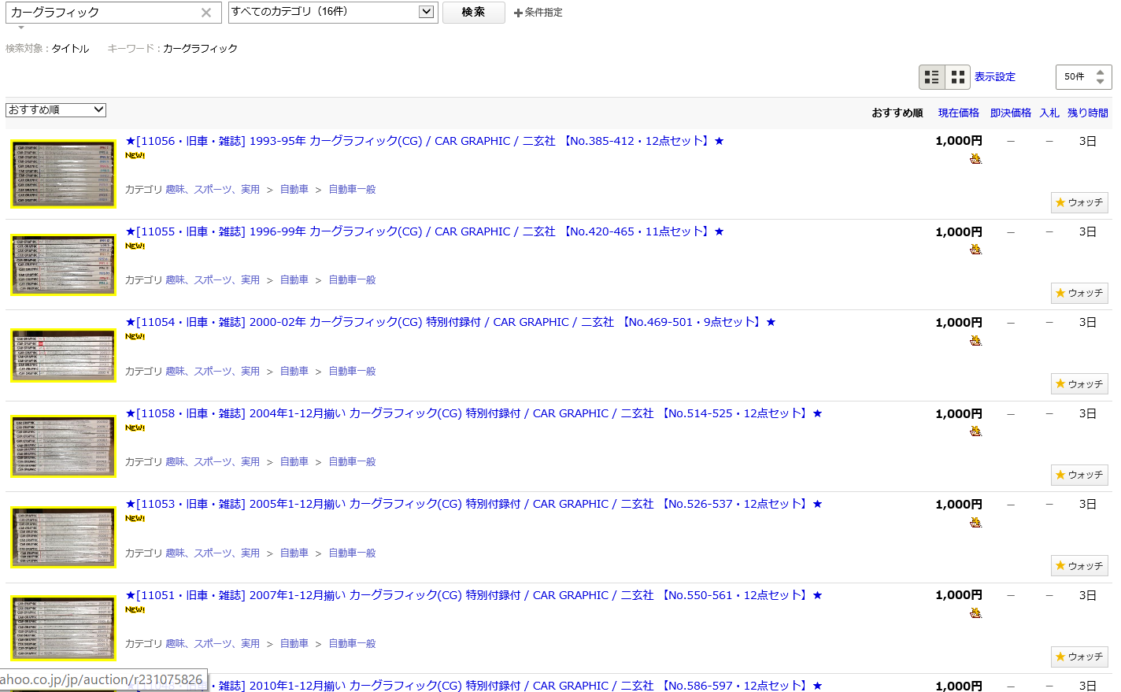1121x692 pixels.
Task: Open the 2007年 No.550-561 listing title
Action: 474,595
